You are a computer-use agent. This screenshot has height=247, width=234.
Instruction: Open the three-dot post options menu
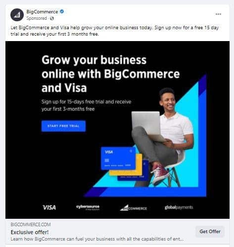[218, 14]
